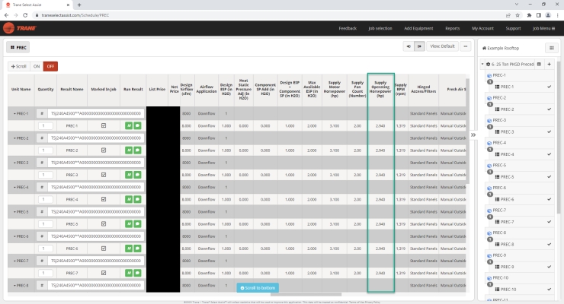Image resolution: width=564 pixels, height=304 pixels.
Task: Click the Scroll to bottom button
Action: [258, 288]
